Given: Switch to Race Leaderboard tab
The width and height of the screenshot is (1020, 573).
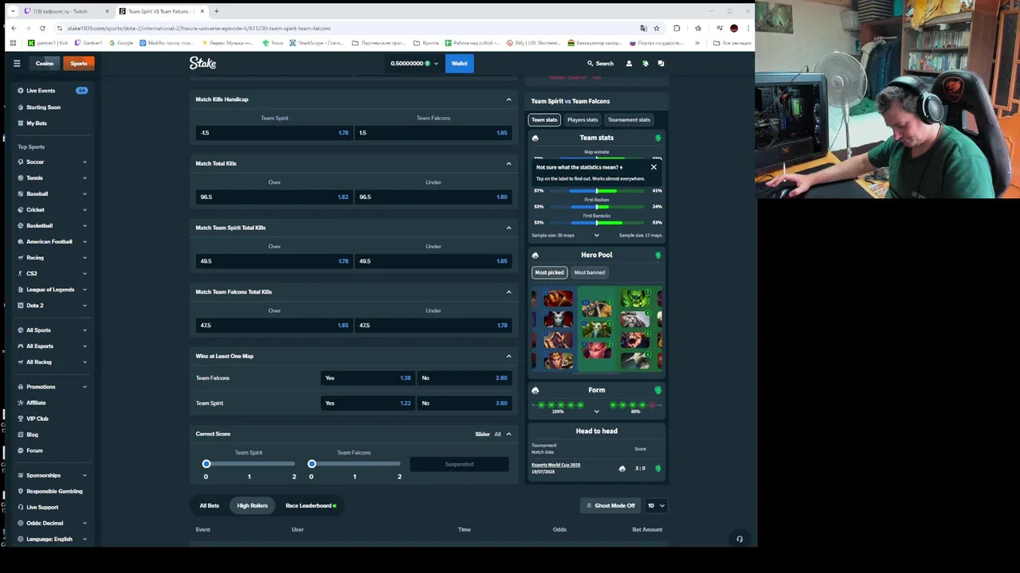Looking at the screenshot, I should [310, 505].
